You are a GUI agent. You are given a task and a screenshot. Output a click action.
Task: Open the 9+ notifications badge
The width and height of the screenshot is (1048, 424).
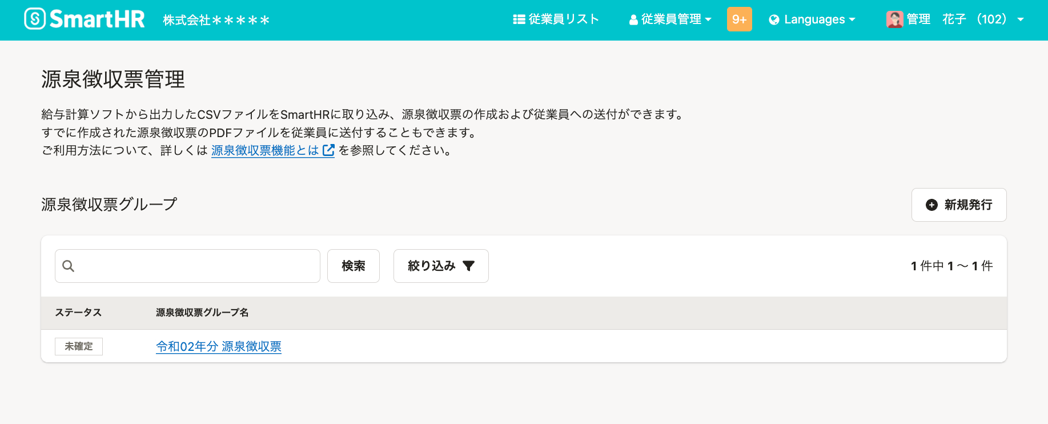pos(739,19)
